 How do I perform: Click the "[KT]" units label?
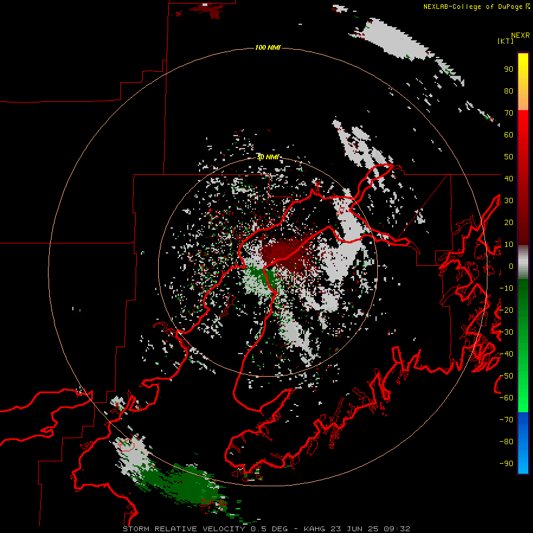(x=505, y=41)
